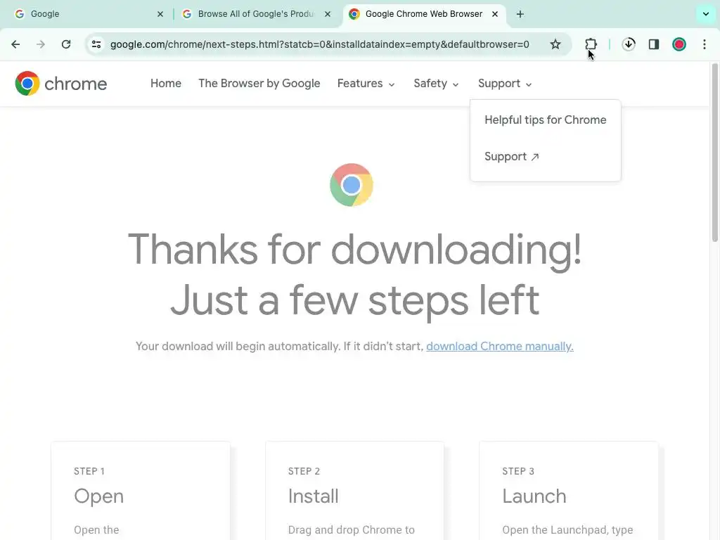Viewport: 720px width, 540px height.
Task: Open a new tab with plus
Action: pos(520,14)
